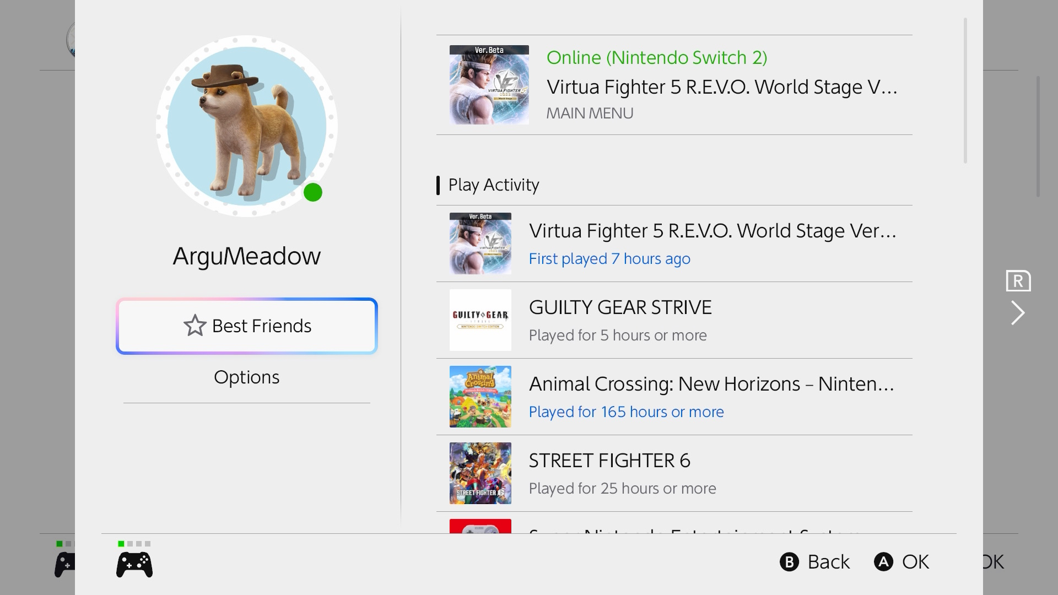The width and height of the screenshot is (1058, 595).
Task: Select the GUILTY GEAR STRIVE title
Action: (x=620, y=307)
